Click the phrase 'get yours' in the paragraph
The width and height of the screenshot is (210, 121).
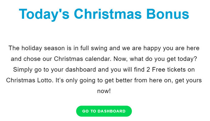click(x=188, y=80)
